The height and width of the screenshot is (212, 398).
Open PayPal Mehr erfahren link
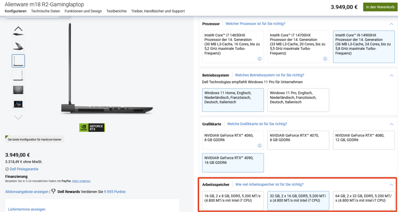(81, 181)
